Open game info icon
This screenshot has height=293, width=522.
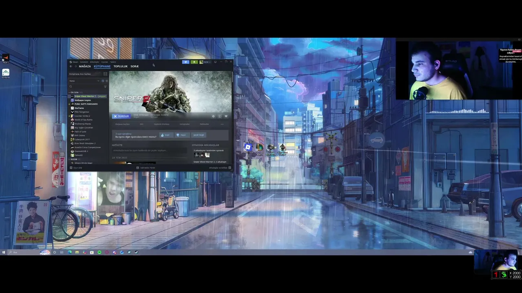click(x=219, y=116)
